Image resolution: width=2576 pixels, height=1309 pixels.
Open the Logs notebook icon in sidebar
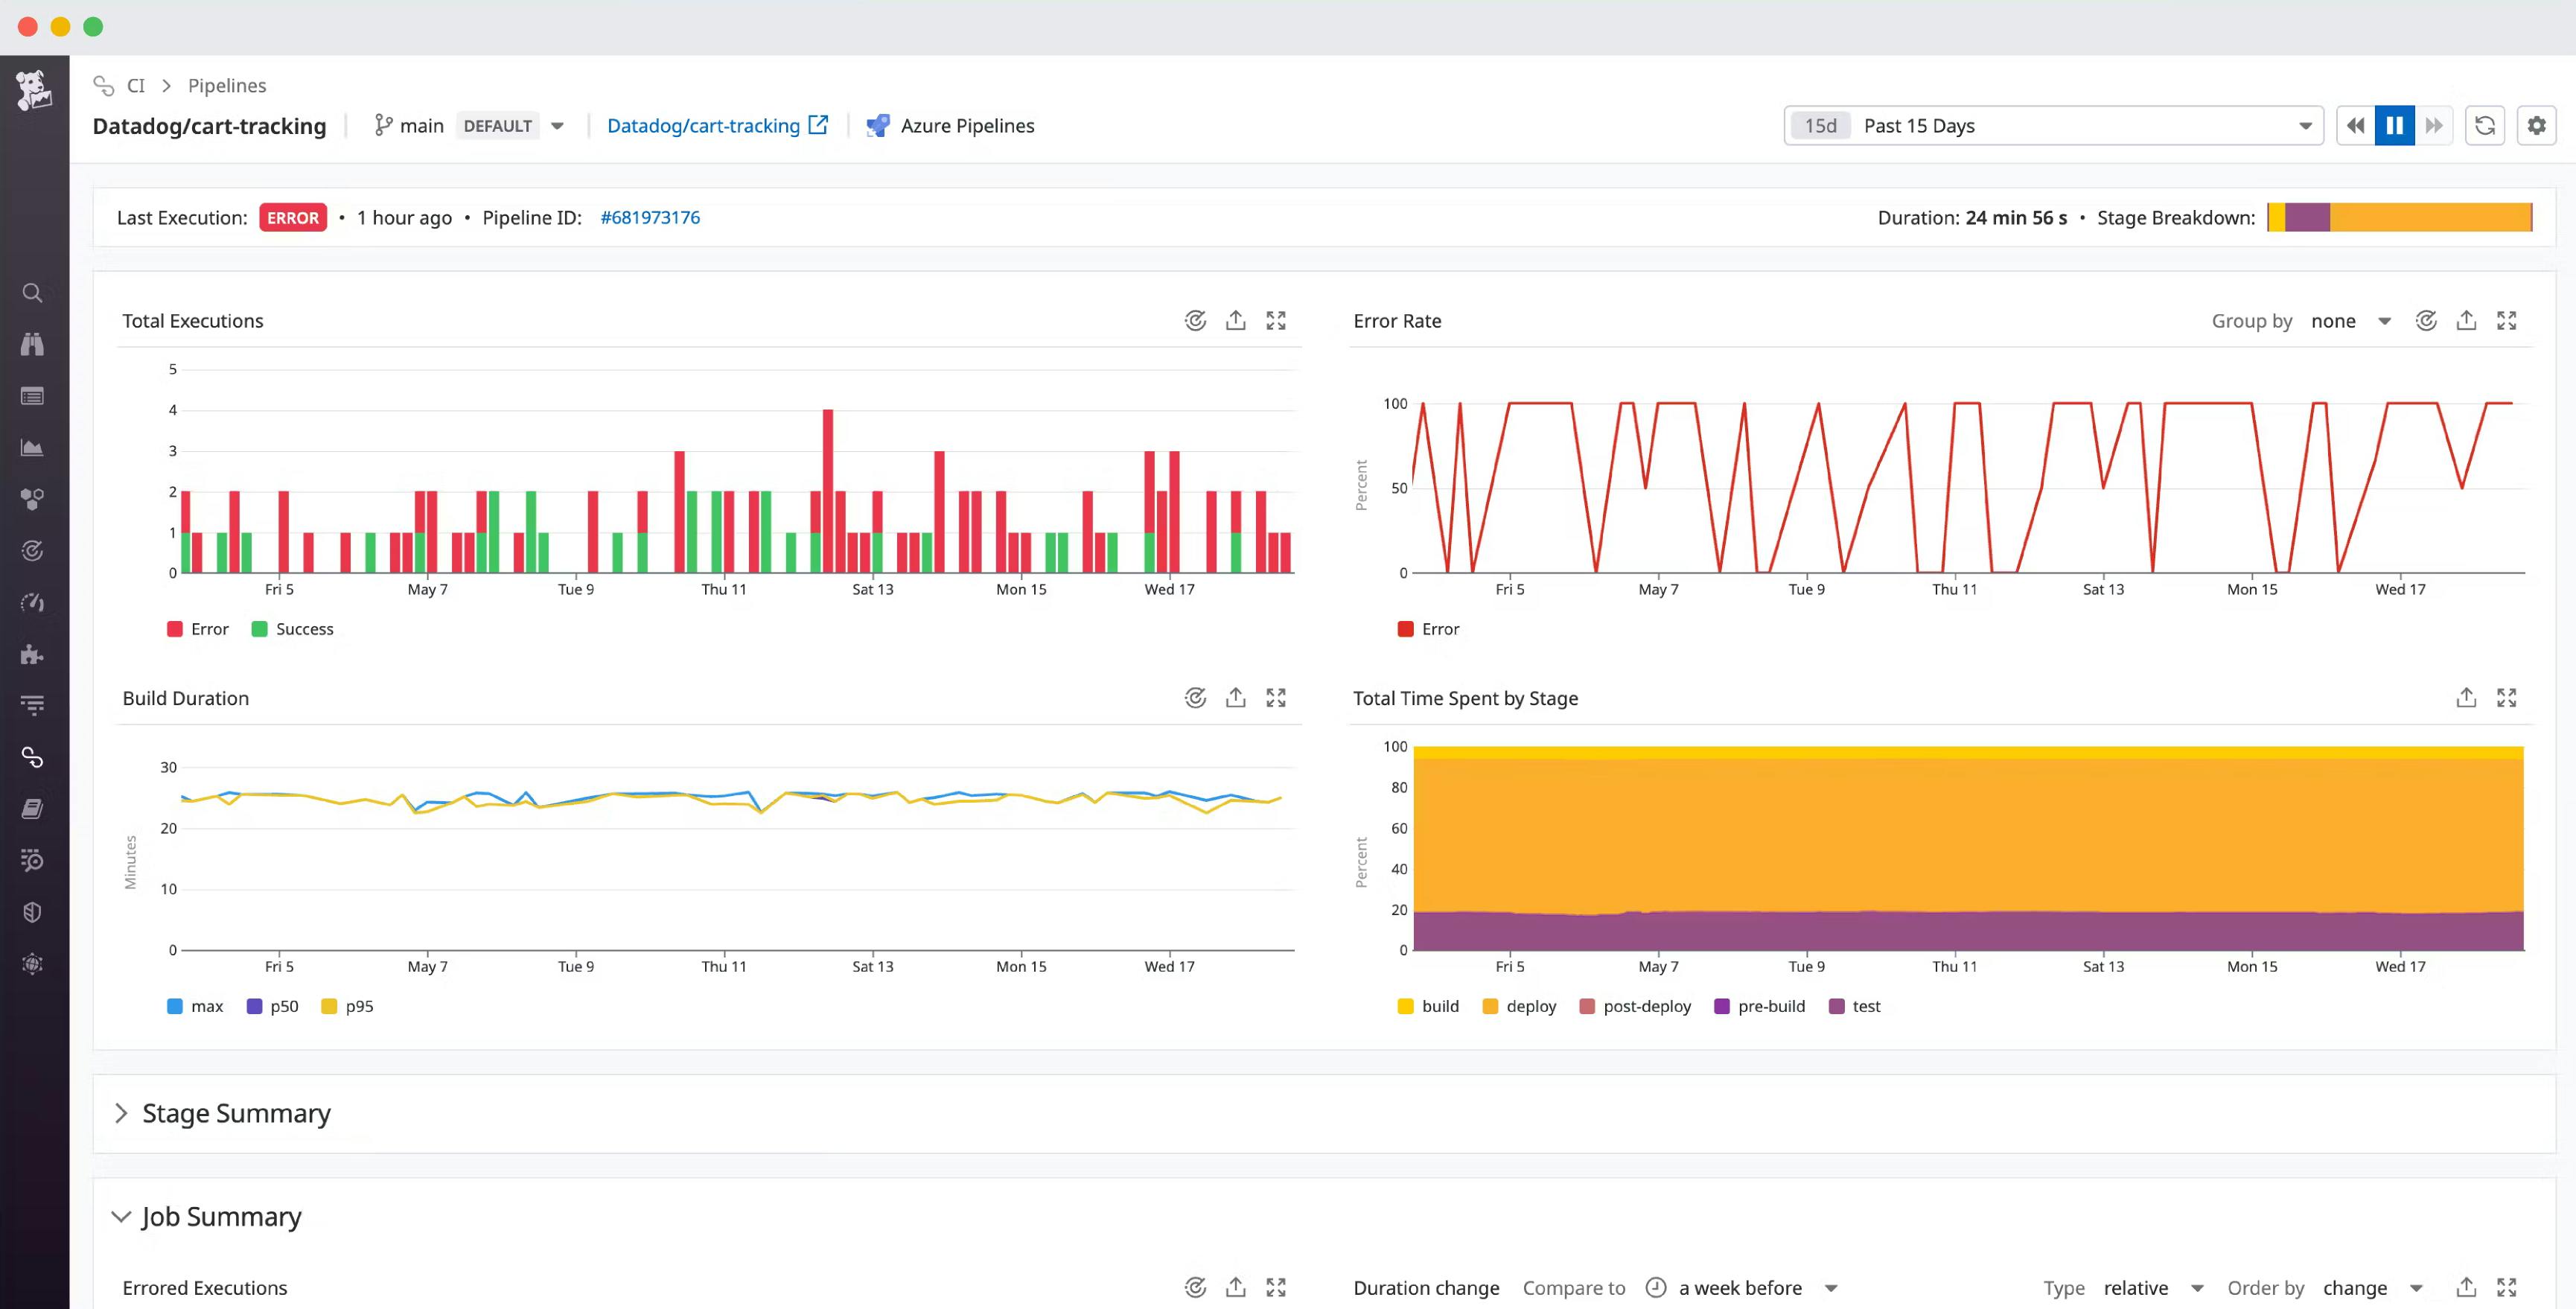[33, 808]
